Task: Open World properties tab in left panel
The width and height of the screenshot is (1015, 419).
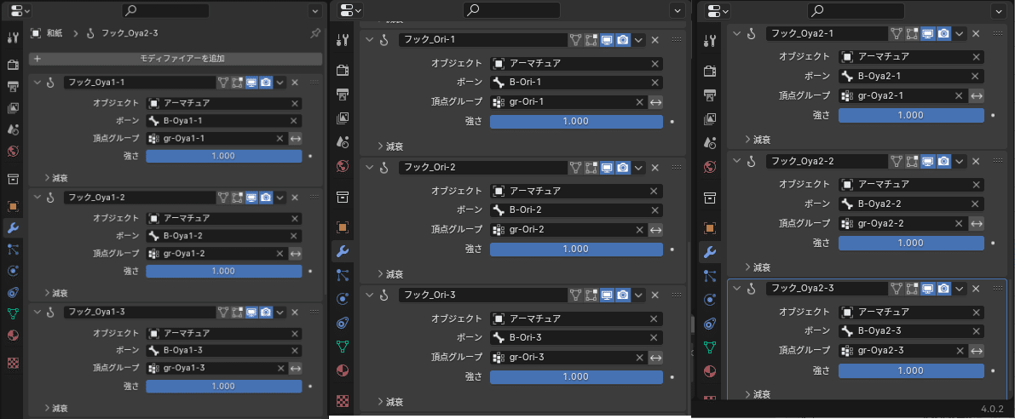Action: click(13, 152)
